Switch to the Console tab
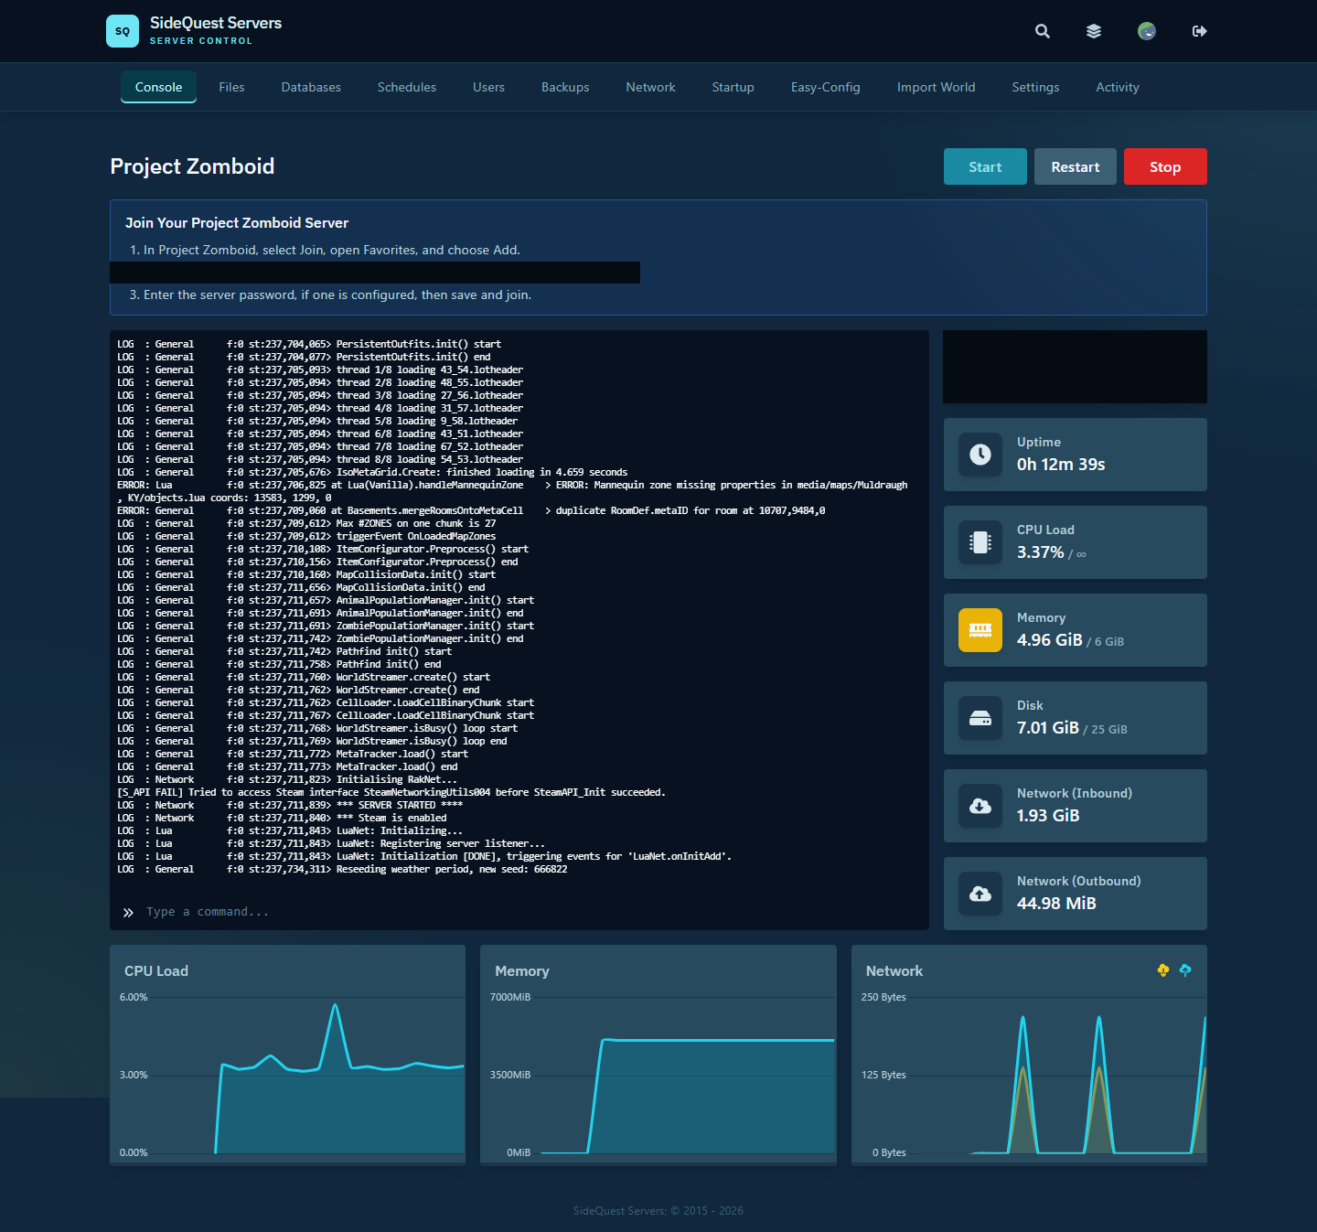Screen dimensions: 1317x1232 pyautogui.click(x=159, y=87)
